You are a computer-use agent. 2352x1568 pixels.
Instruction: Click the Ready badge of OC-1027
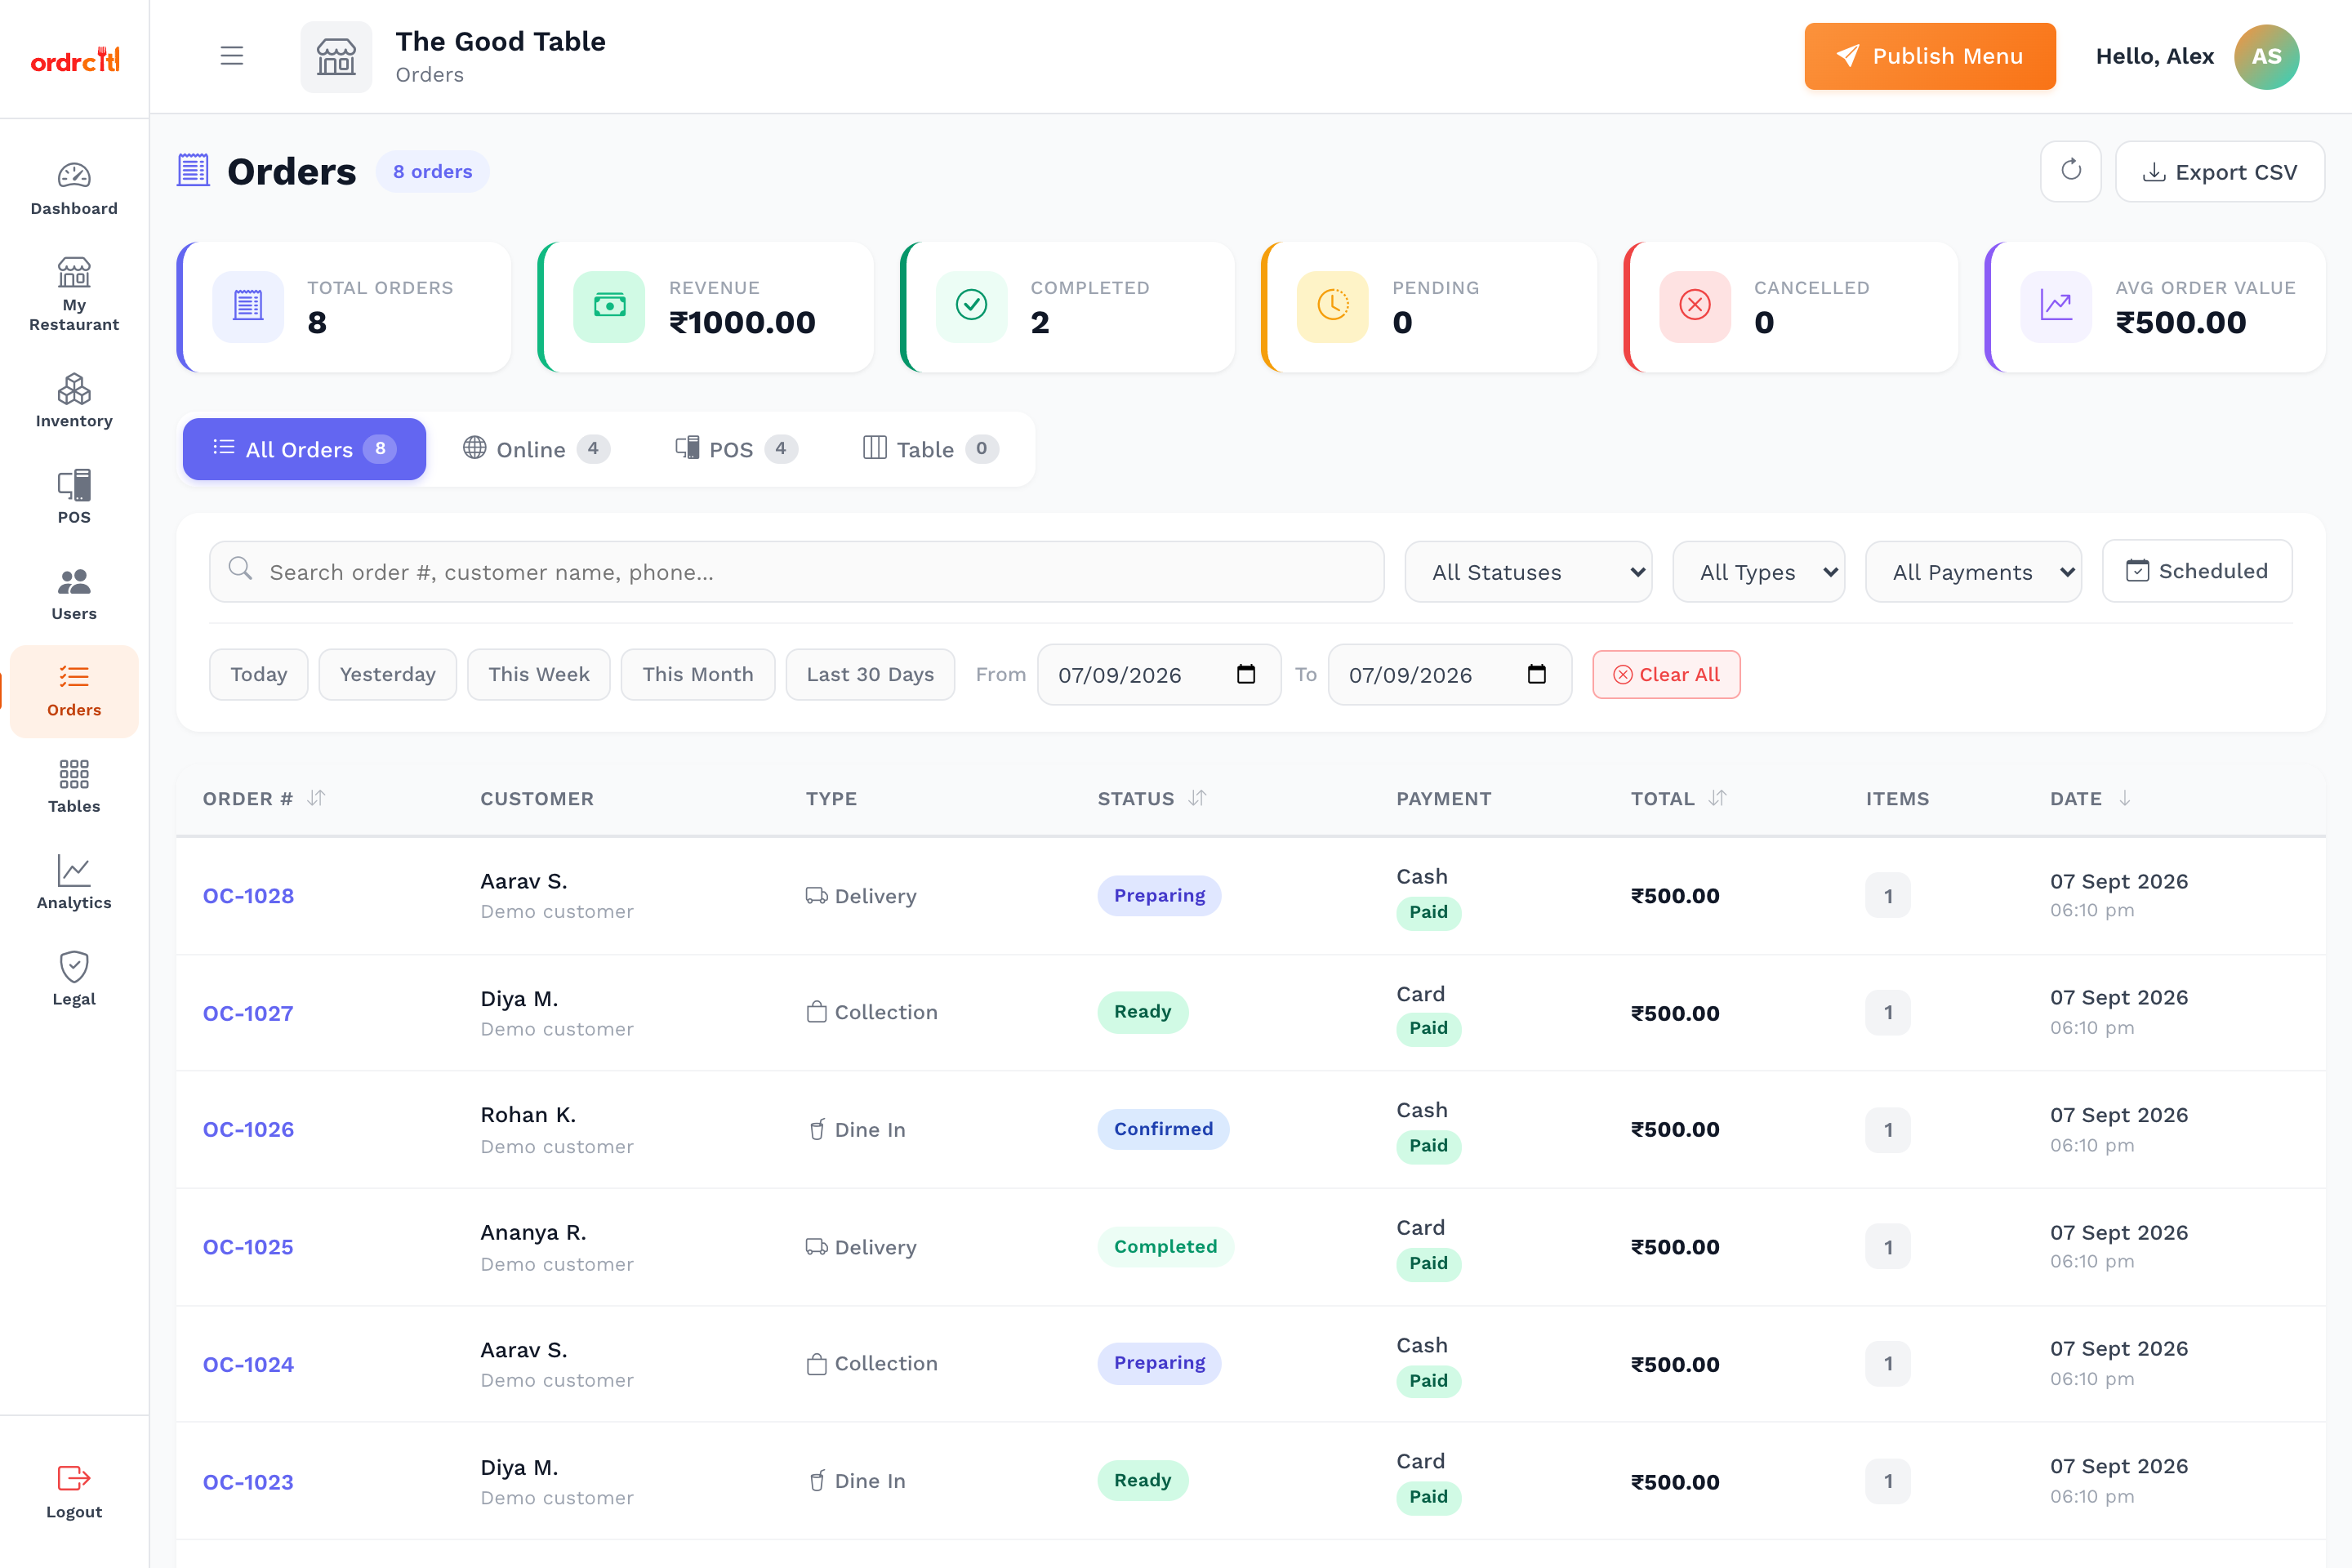tap(1142, 1012)
